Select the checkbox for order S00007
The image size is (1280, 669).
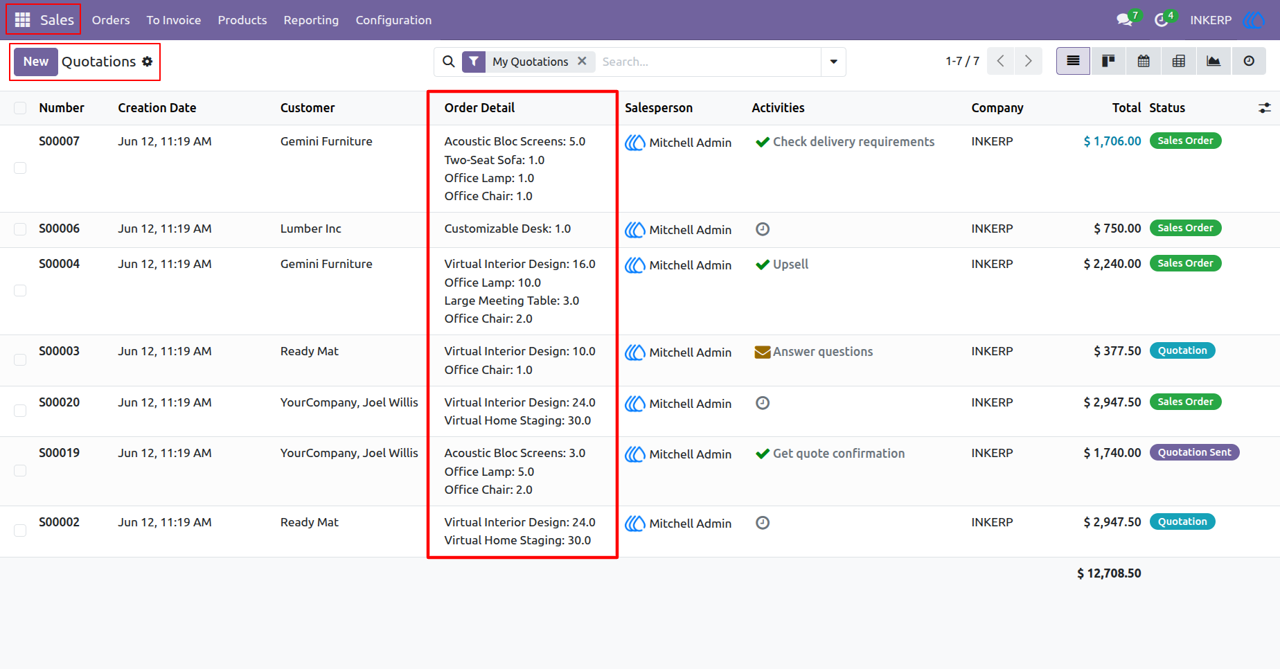click(20, 168)
